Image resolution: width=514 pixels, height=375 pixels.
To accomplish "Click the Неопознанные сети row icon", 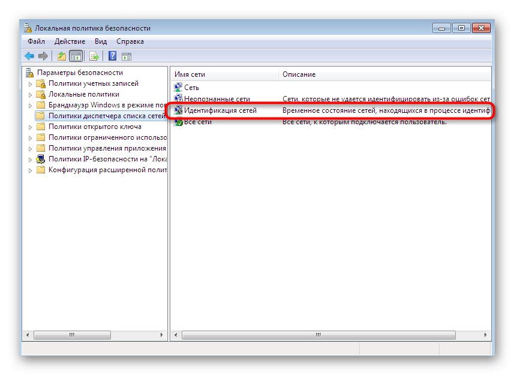I will [178, 98].
